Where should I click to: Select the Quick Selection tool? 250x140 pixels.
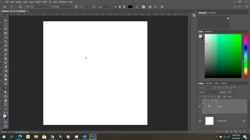[6, 37]
